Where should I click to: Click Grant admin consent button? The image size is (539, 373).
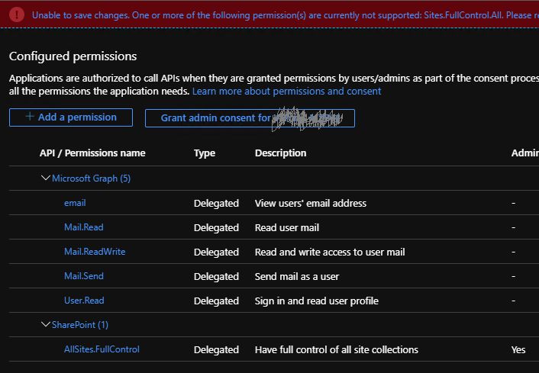coord(250,118)
